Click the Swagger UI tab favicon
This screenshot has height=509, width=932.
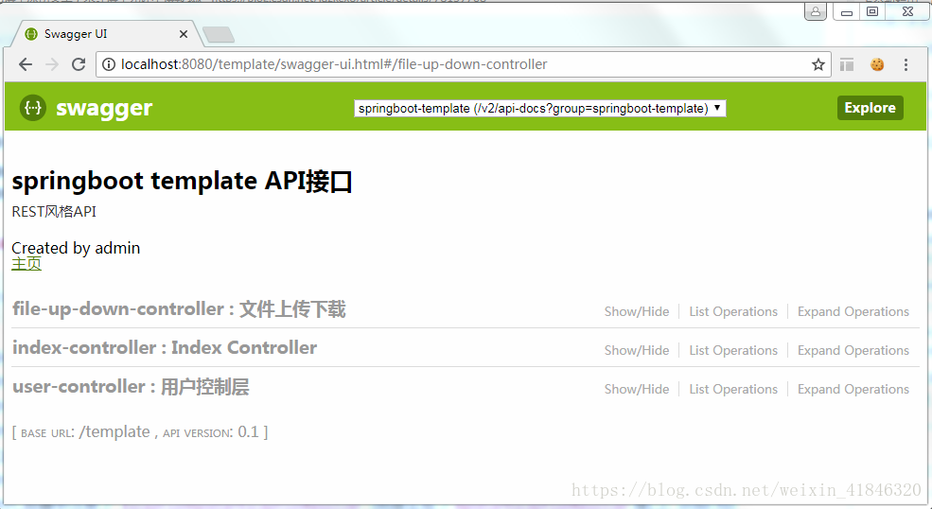point(31,34)
